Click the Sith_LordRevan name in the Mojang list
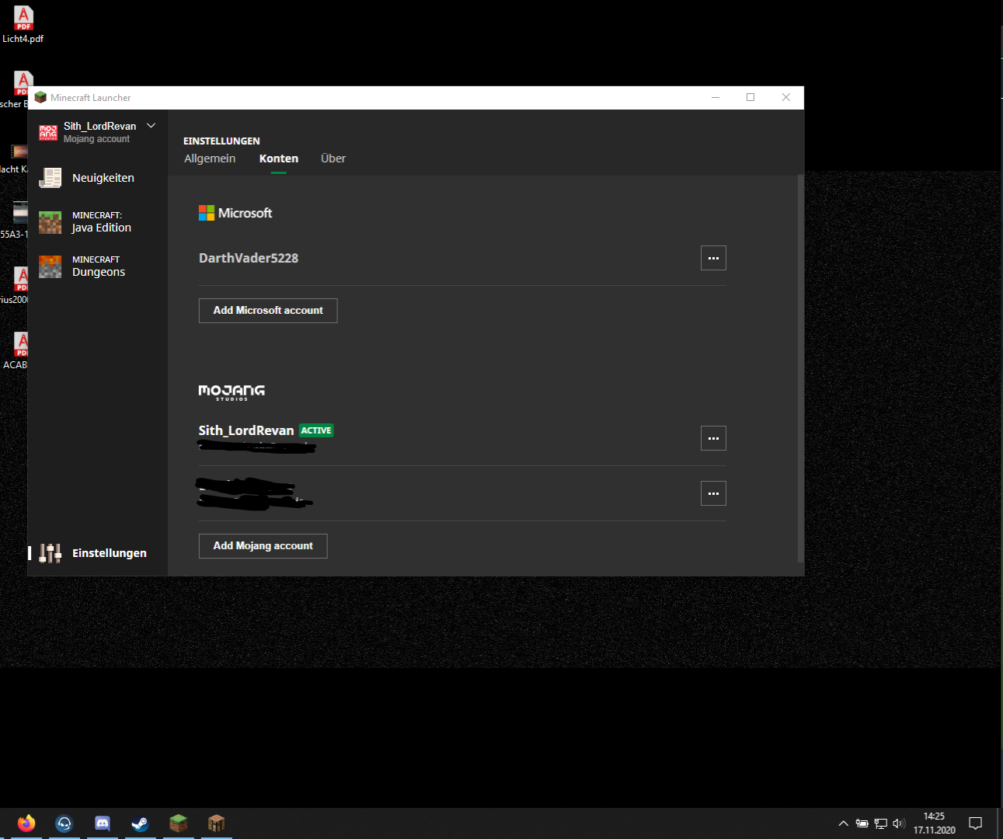Screen dimensions: 1003x839 click(x=246, y=430)
